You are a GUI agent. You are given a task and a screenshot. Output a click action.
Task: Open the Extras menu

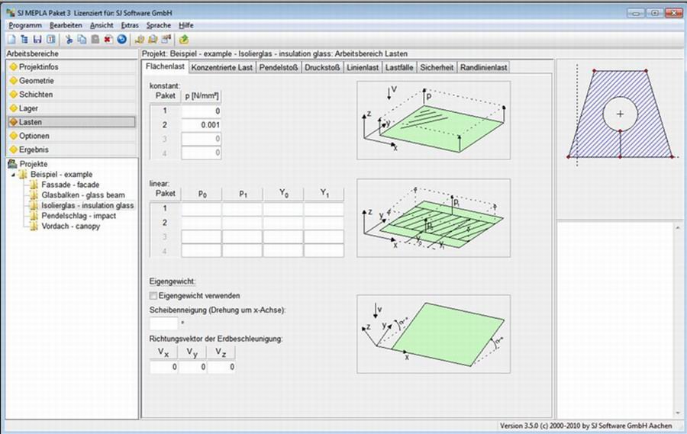(130, 25)
